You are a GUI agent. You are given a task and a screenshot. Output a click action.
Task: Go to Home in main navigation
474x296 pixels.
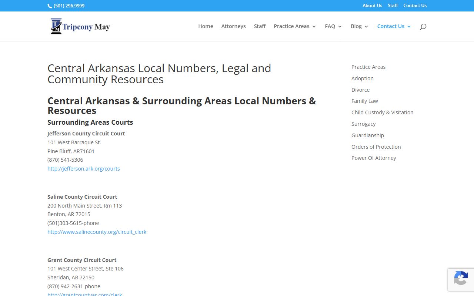206,26
